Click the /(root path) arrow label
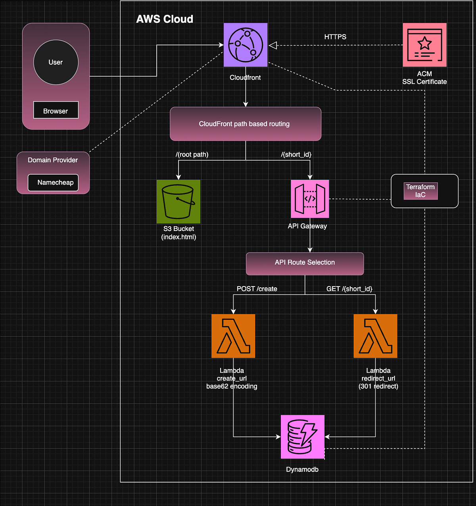 (x=192, y=154)
